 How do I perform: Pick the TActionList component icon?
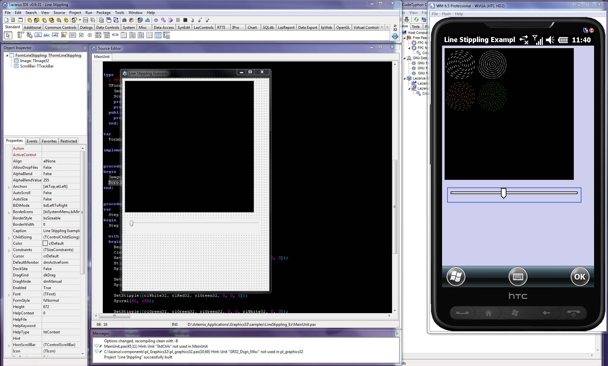click(167, 35)
